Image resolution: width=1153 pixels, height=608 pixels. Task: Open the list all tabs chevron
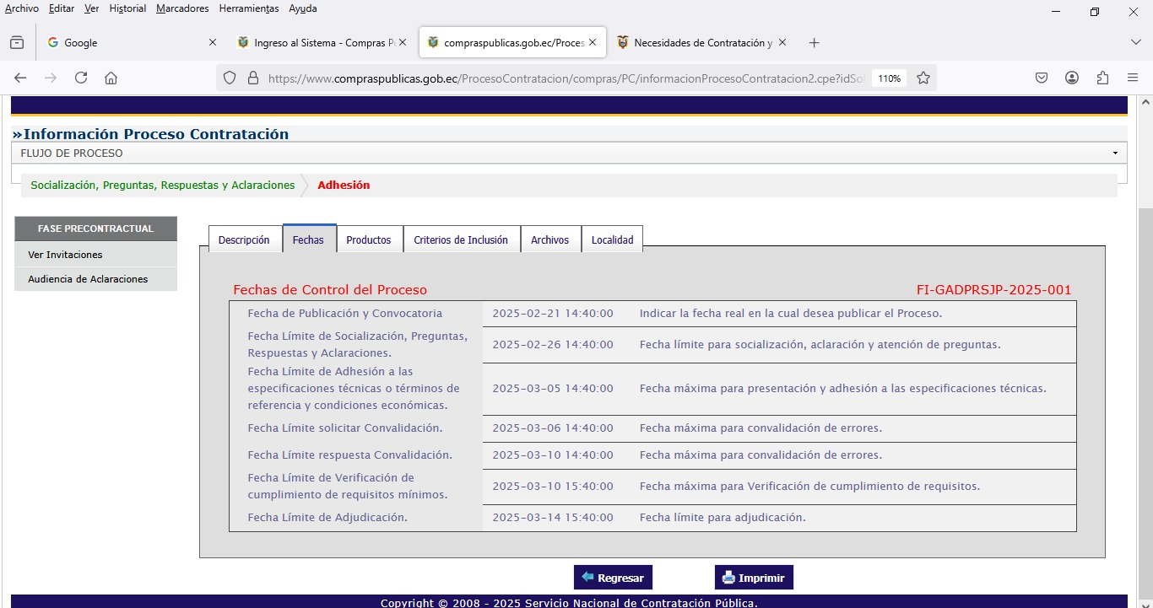click(1135, 42)
